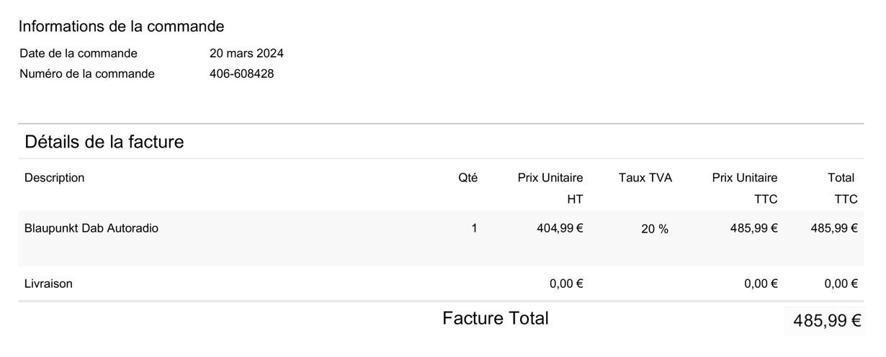Select the "Date de la commande" label
Screen dimensions: 886x357
(78, 53)
